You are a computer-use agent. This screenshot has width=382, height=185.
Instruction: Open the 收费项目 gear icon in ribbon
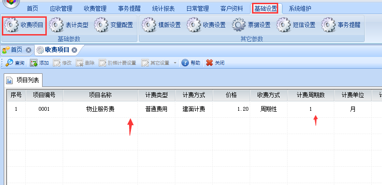11,25
